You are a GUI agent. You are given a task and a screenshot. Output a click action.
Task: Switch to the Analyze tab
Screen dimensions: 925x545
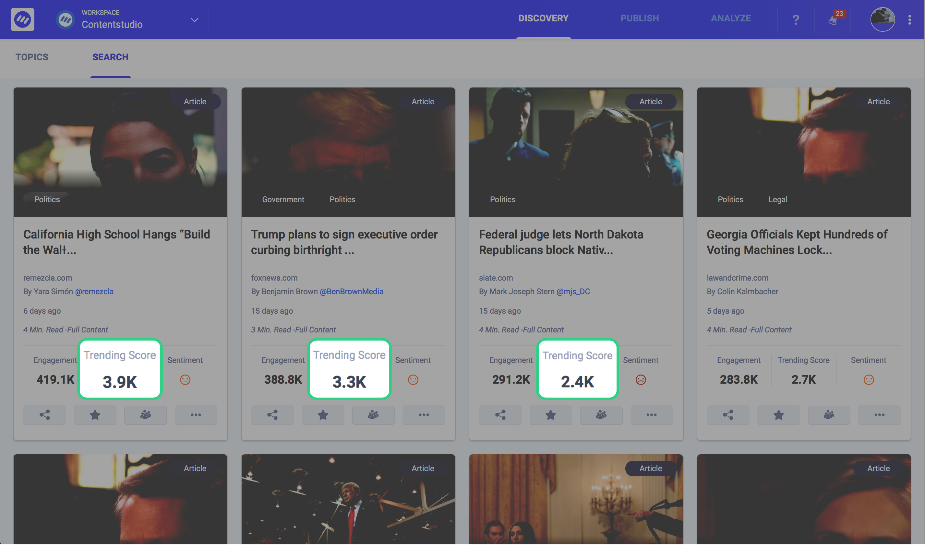[x=731, y=18]
